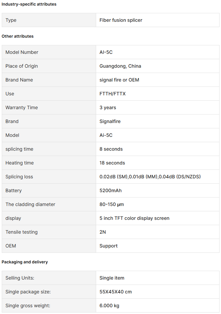Click the '6.000 kg' gross weight value
Screen dimensions: 221x314
click(x=109, y=305)
